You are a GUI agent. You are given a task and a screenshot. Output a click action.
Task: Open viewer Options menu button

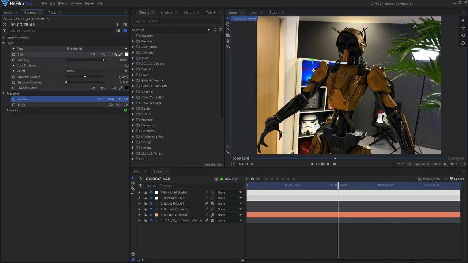point(422,164)
